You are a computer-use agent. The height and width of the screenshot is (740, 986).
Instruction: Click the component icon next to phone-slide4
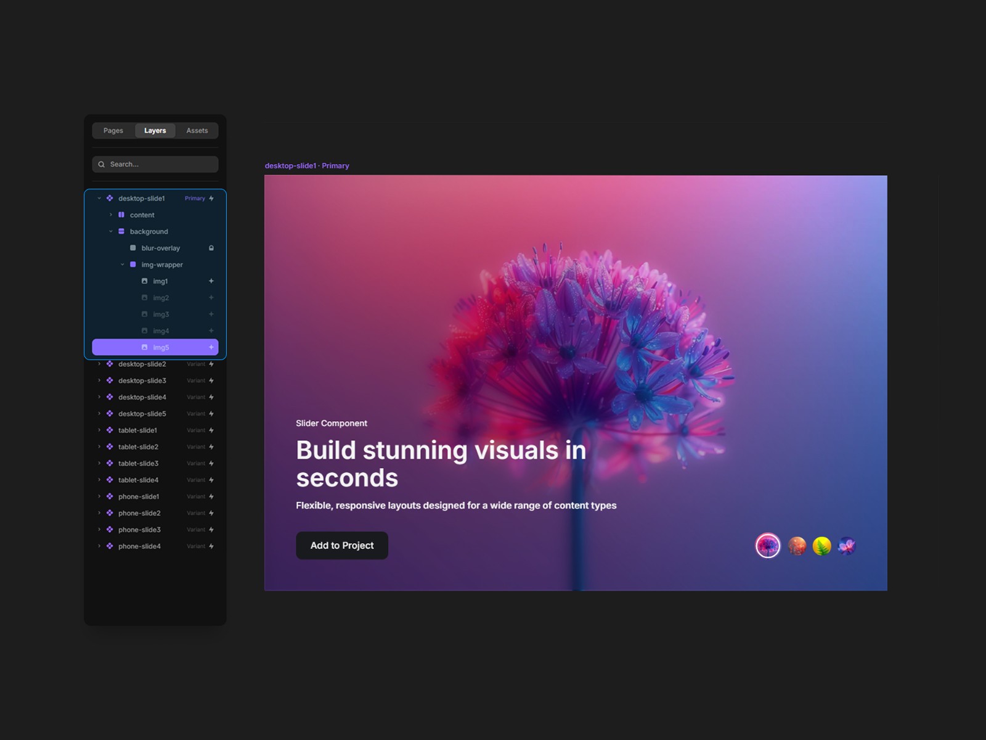110,546
